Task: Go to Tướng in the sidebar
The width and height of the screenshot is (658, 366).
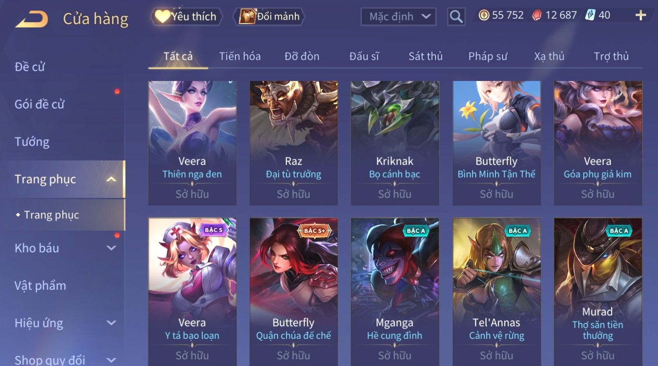Action: pos(32,142)
